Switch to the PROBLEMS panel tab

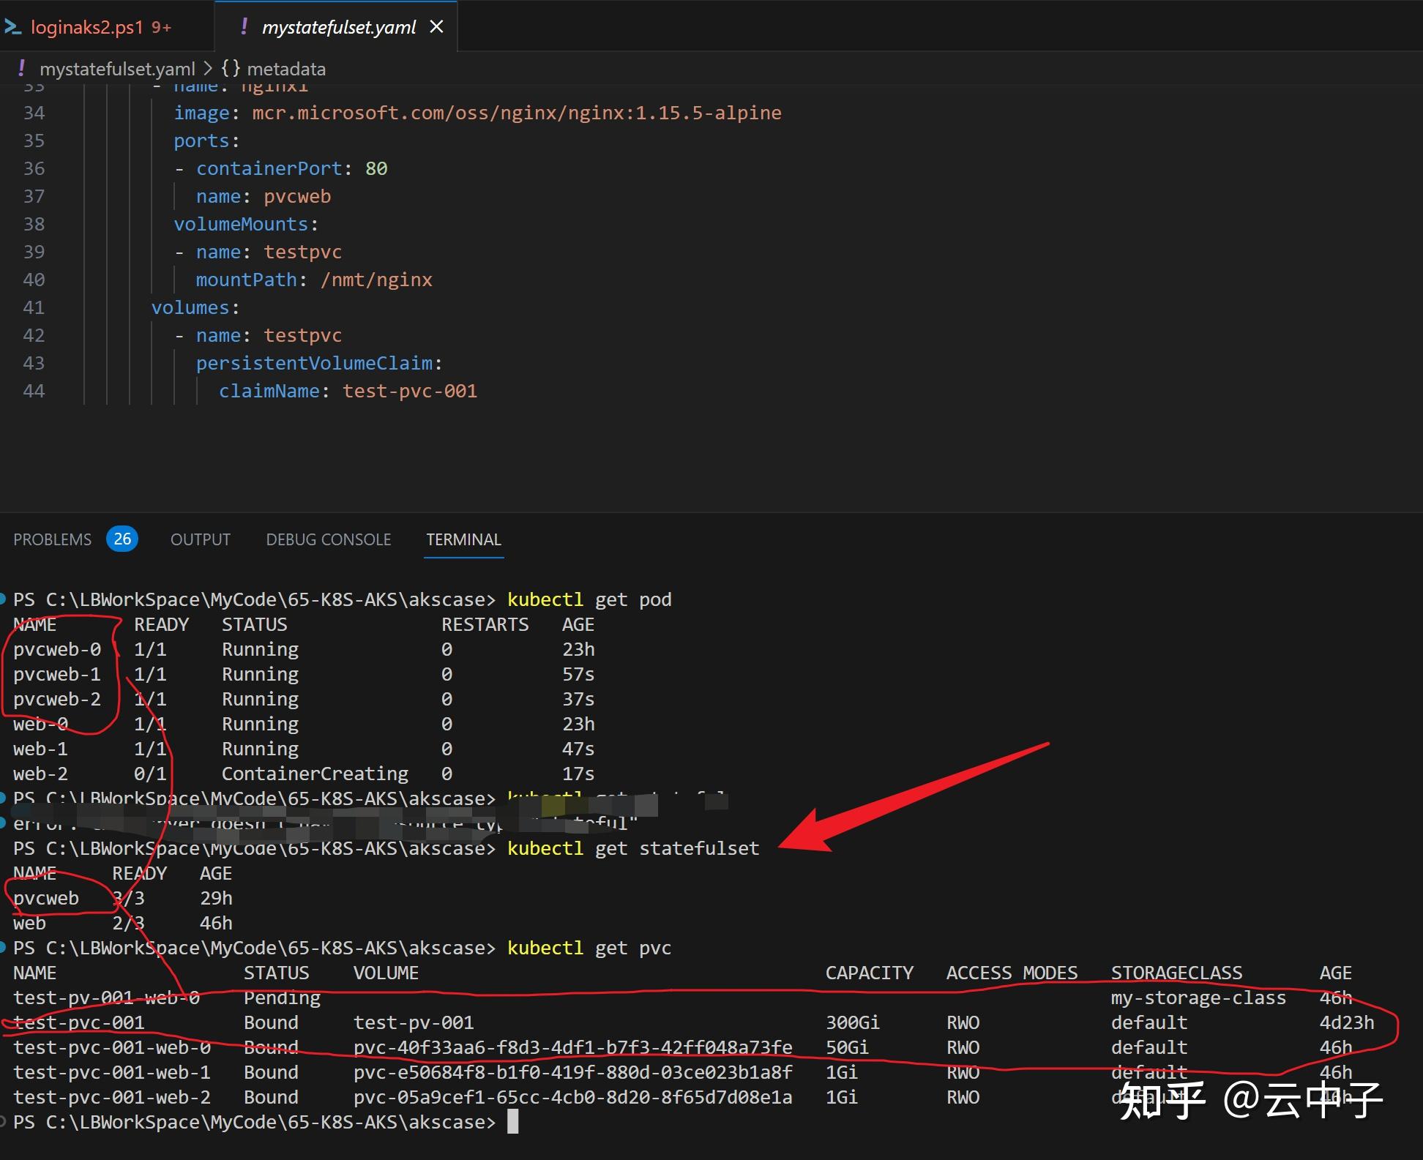click(52, 539)
